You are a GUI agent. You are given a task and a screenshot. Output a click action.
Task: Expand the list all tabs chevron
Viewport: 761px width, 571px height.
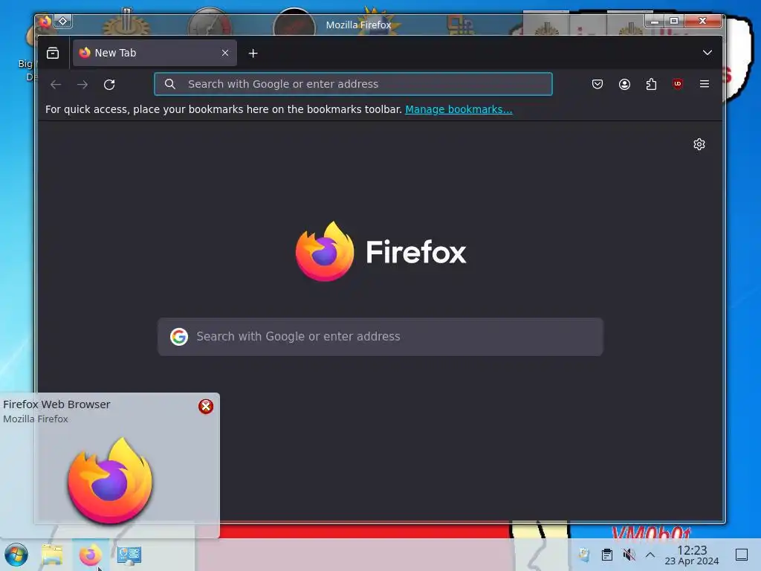pos(707,53)
